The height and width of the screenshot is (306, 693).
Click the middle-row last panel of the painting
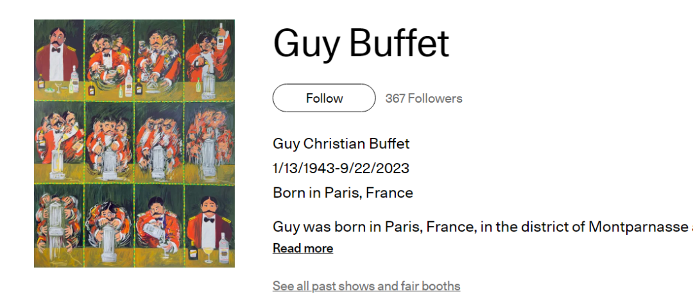(209, 141)
